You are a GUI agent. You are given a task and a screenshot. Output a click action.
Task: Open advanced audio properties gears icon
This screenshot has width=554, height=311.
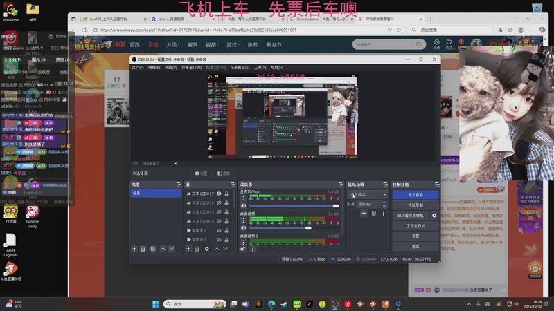tap(243, 249)
